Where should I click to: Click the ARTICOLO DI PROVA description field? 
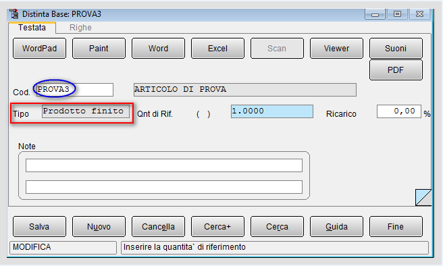(x=245, y=90)
